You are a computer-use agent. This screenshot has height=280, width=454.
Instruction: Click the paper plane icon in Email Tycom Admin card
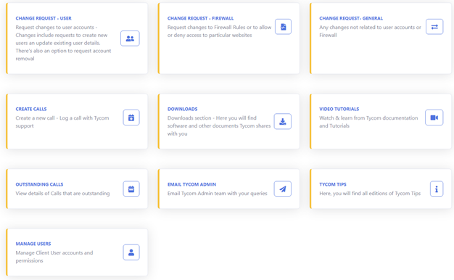283,189
